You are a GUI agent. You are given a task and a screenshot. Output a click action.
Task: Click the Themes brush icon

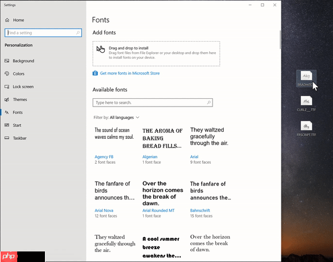pos(7,99)
